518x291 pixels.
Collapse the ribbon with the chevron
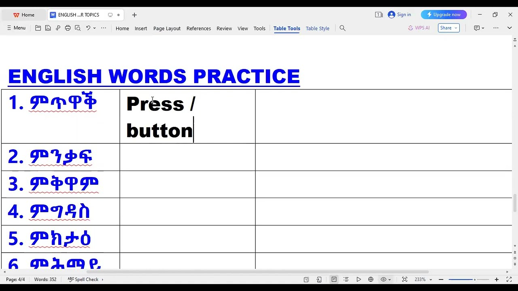point(510,28)
